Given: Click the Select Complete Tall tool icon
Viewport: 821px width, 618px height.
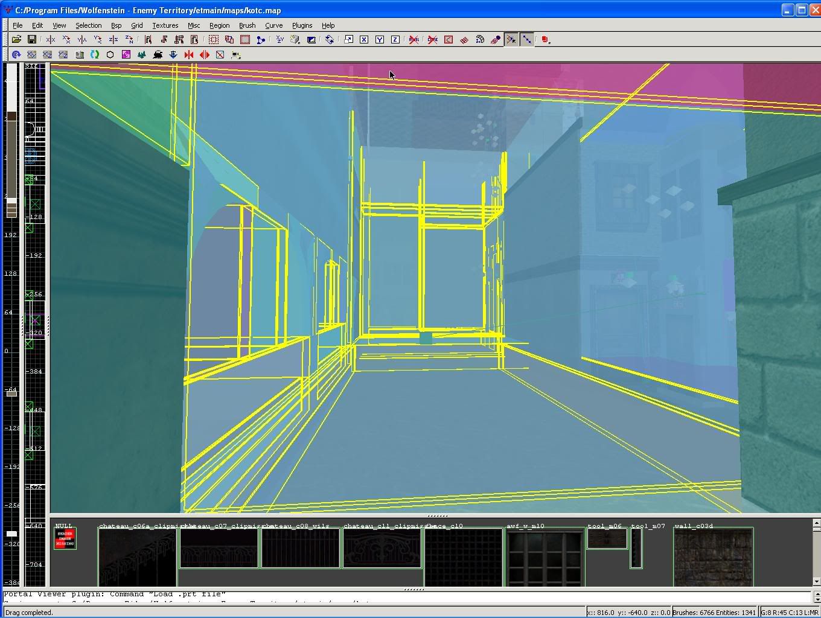Looking at the screenshot, I should click(x=148, y=40).
